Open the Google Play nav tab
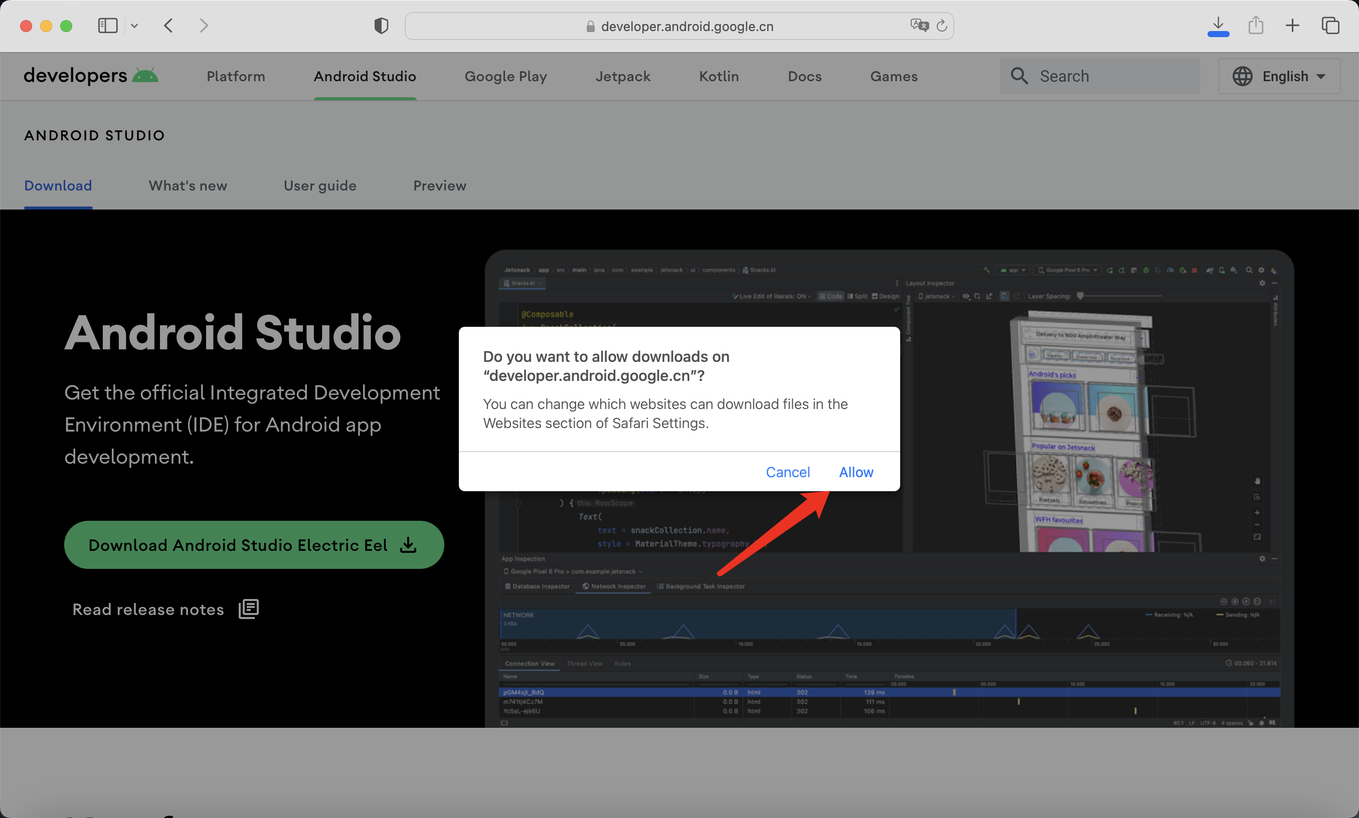 (x=505, y=76)
